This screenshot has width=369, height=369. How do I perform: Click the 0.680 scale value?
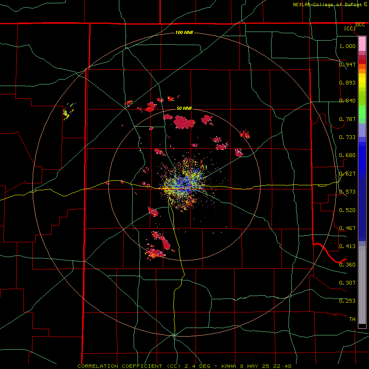[347, 155]
